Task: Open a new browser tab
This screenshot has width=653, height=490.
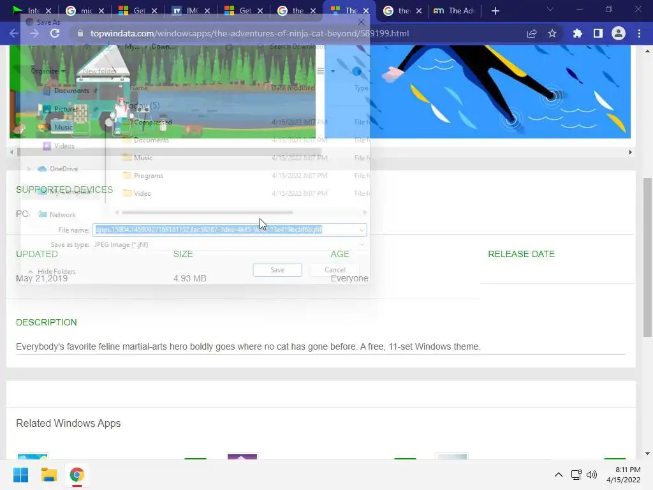Action: pos(495,11)
